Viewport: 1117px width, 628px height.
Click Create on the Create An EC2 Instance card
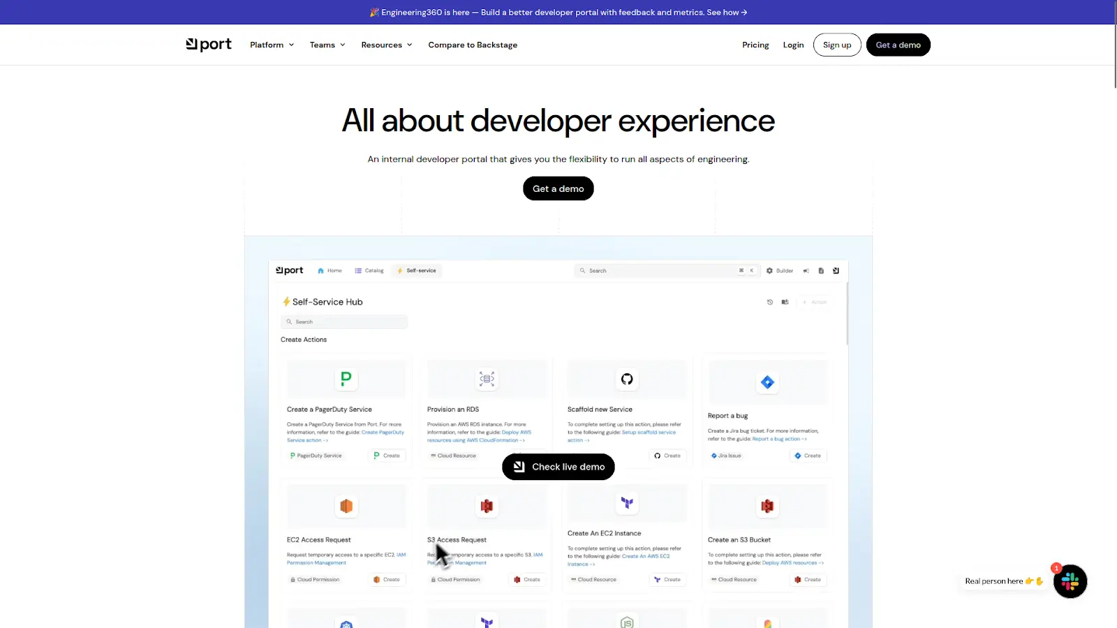(x=667, y=579)
